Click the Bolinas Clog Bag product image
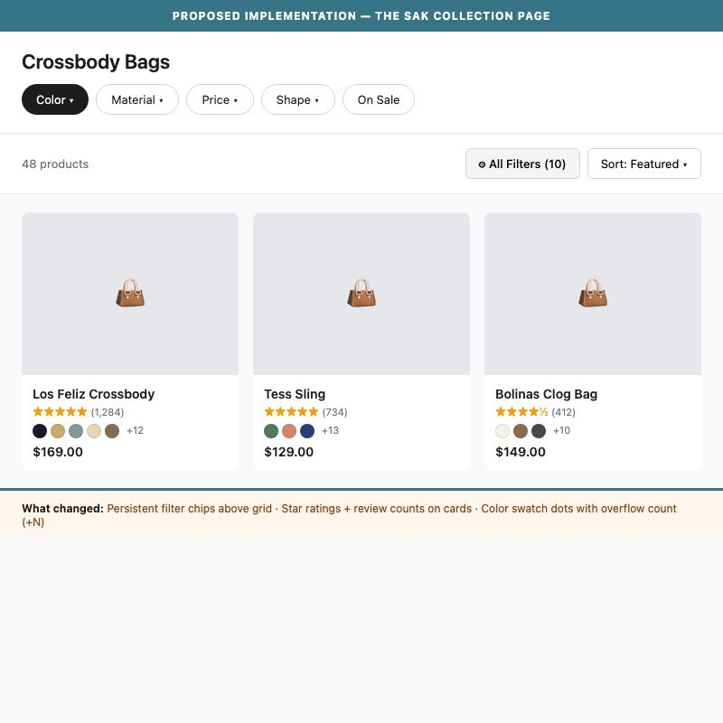This screenshot has height=723, width=723. tap(593, 294)
